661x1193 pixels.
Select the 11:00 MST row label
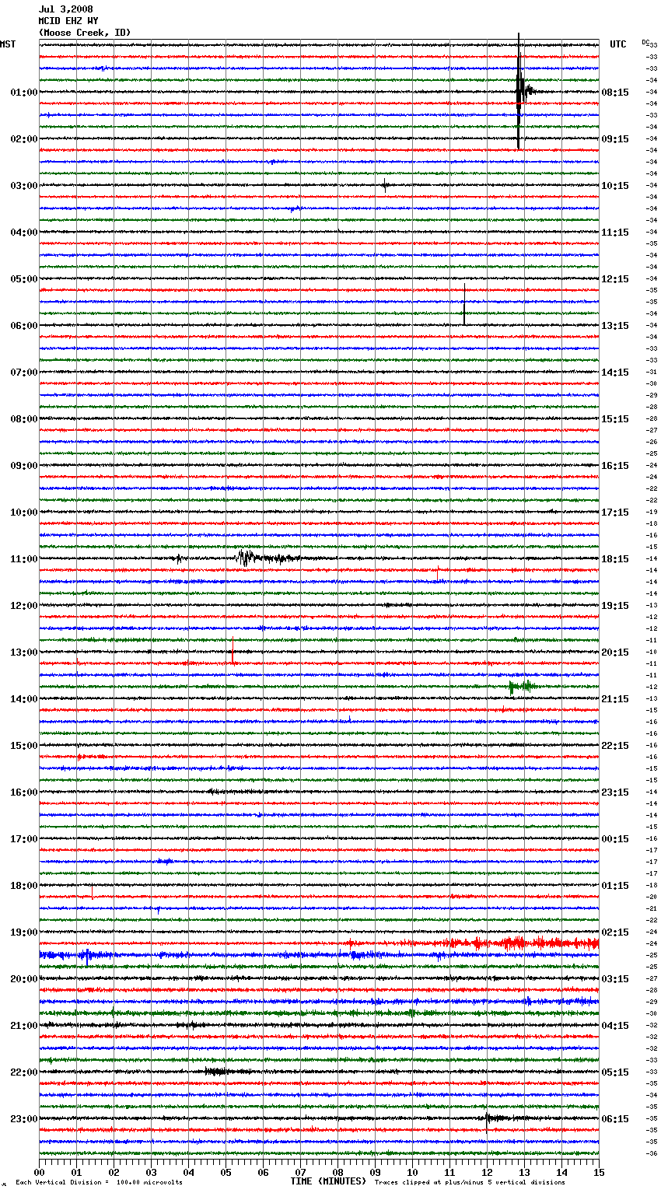[24, 559]
